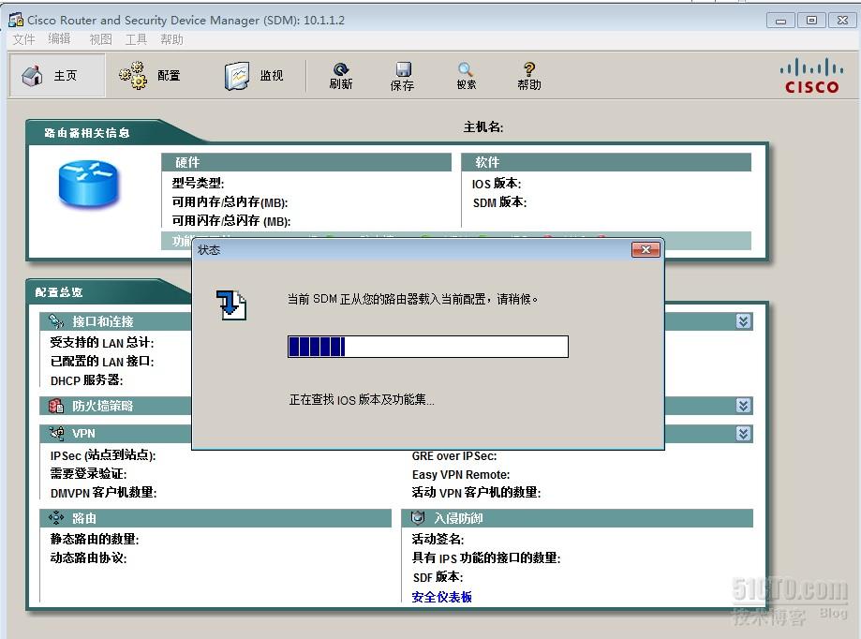Close the 状态 status dialog

[x=646, y=250]
